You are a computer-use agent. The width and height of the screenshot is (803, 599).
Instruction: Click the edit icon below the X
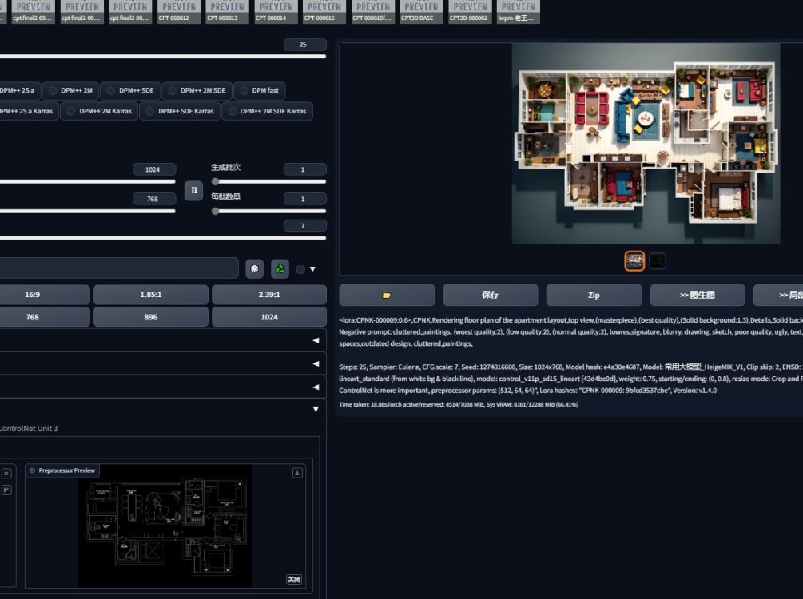pos(6,490)
